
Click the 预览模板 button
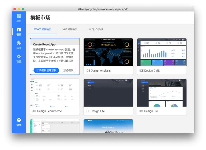(68, 70)
